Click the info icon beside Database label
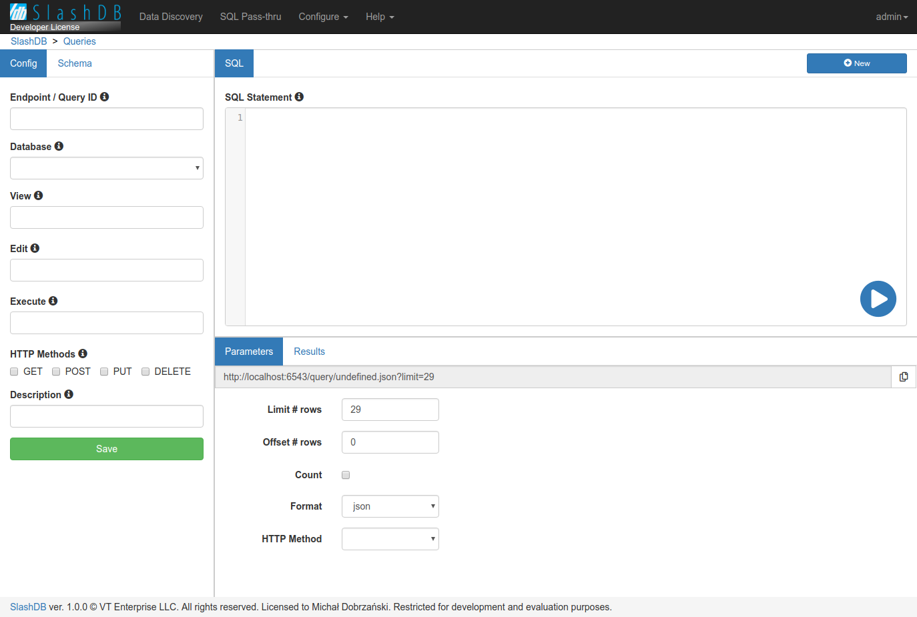 [59, 146]
